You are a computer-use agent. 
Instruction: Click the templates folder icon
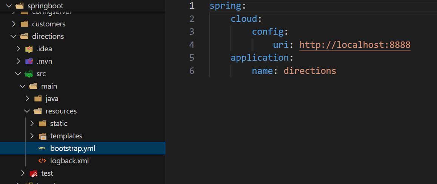point(43,136)
